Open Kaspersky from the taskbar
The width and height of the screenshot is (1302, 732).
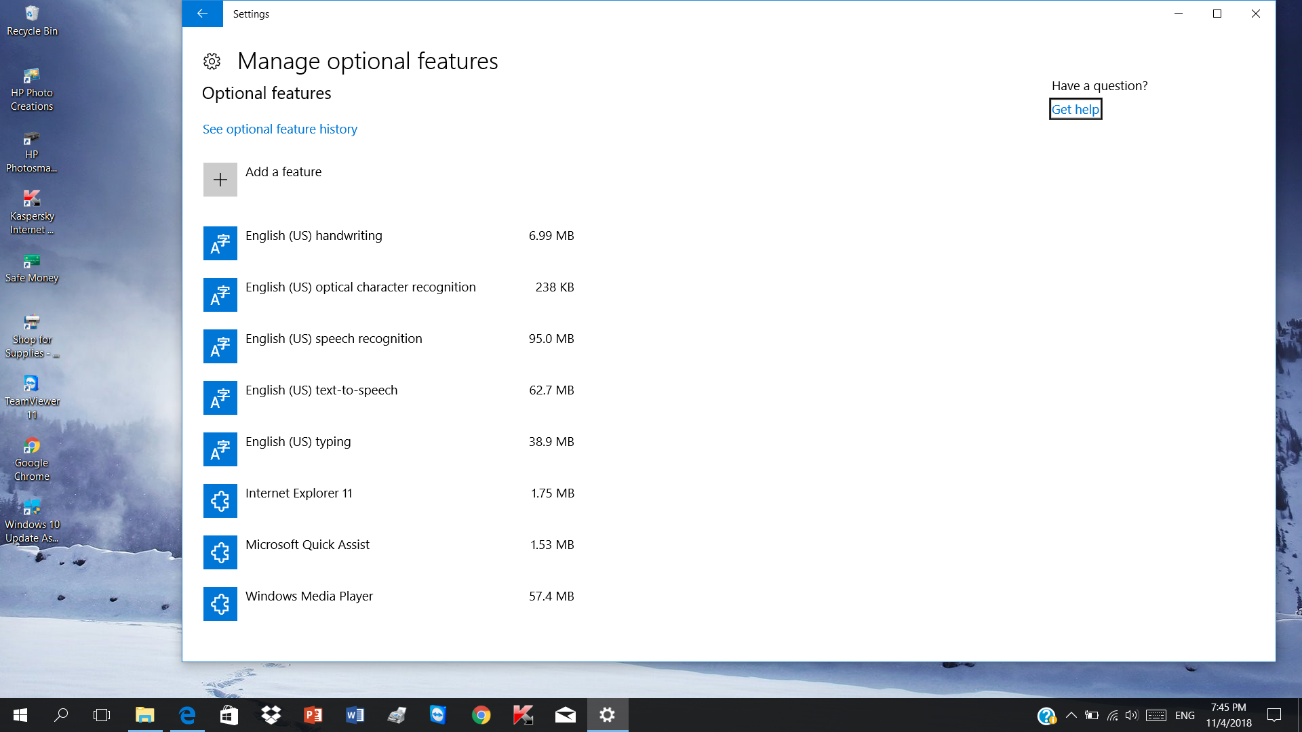click(523, 715)
